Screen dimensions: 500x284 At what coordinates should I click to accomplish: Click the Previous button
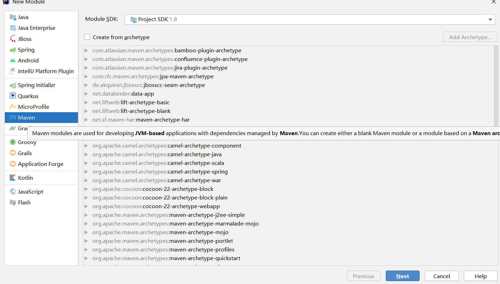(x=364, y=276)
